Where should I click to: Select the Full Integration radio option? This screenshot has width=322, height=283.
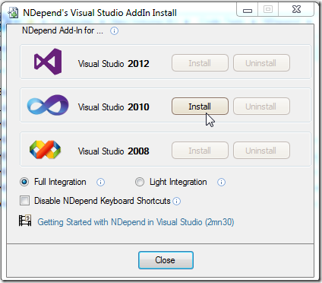24,182
